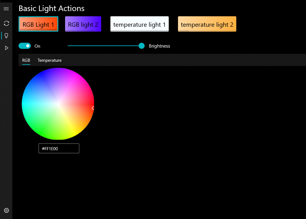This screenshot has width=306, height=219.
Task: Click the selector handle on color wheel edge
Action: [x=93, y=108]
